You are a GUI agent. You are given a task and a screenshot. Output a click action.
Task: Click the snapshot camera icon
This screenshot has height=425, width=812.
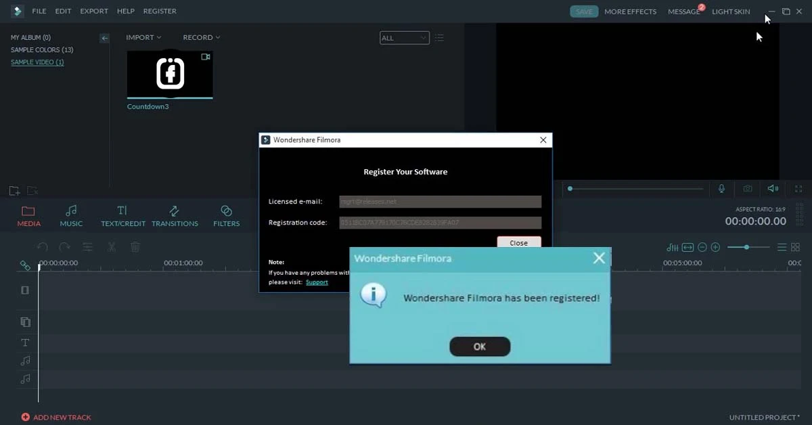[748, 189]
